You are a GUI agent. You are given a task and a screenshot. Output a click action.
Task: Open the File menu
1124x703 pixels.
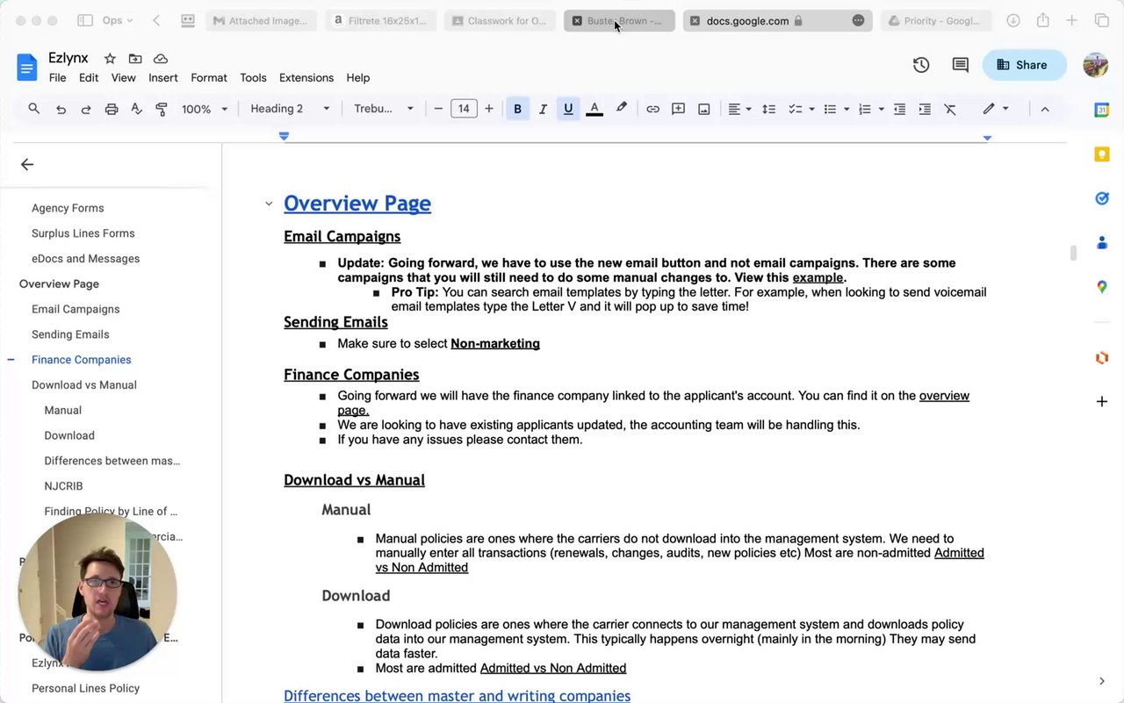[57, 77]
